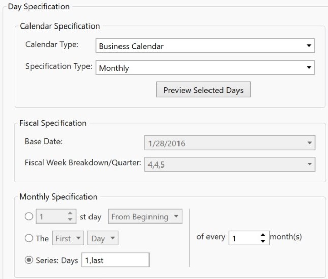Click the Specification Type dropdown arrow

tap(309, 67)
